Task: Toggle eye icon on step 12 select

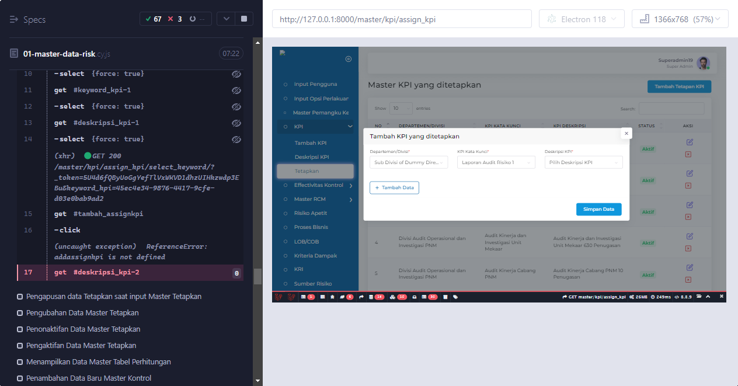Action: coord(236,107)
